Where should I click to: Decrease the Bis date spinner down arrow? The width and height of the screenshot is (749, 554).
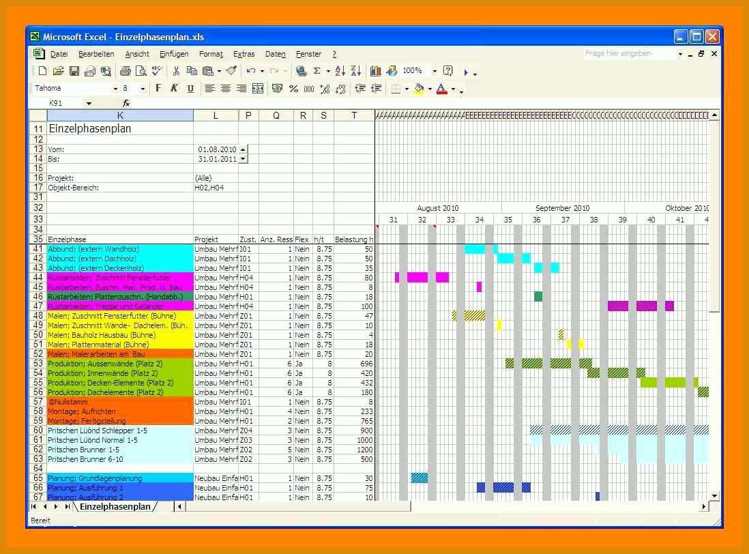(x=243, y=158)
